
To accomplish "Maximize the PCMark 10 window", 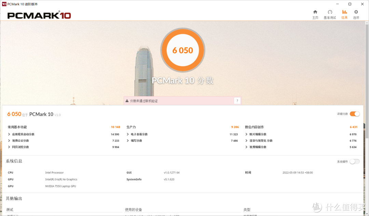I will point(350,4).
